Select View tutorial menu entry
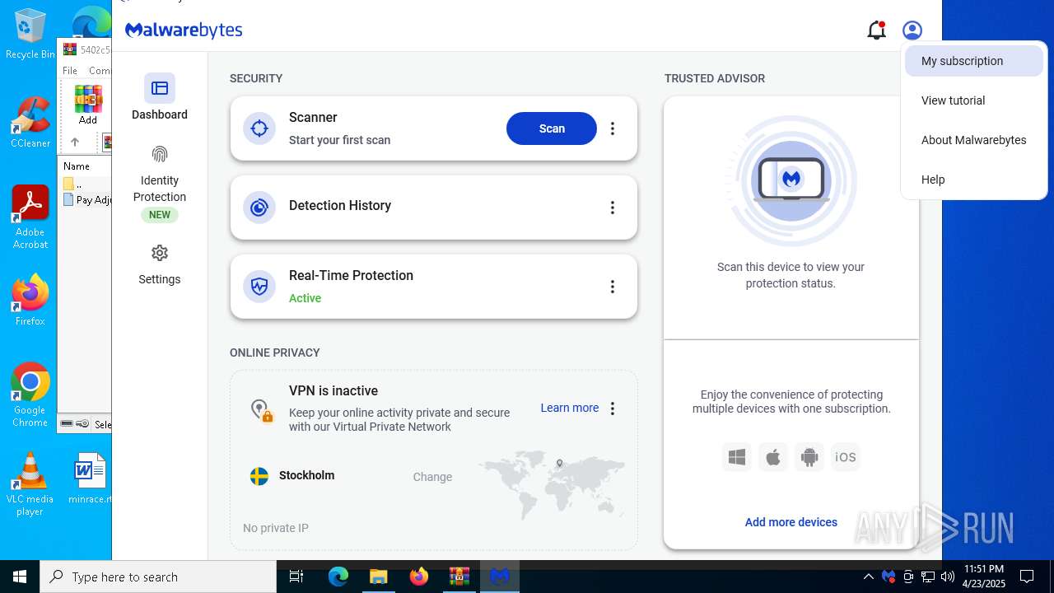This screenshot has height=593, width=1054. (974, 100)
